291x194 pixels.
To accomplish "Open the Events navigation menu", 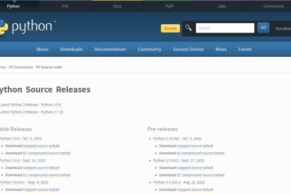I will [245, 49].
